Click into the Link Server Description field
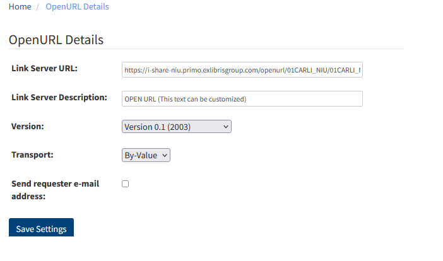Screen dimensions: 443x261 [242, 99]
